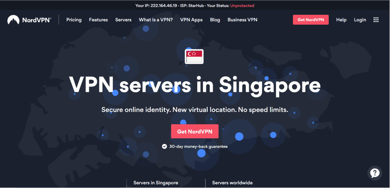The image size is (390, 188).
Task: Click the hero Get NordVPN button
Action: point(195,131)
